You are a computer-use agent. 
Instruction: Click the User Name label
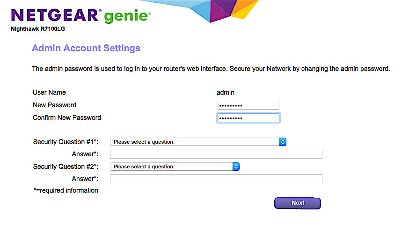tap(49, 93)
